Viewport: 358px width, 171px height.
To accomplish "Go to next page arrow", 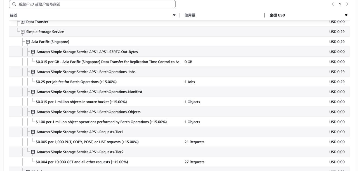I will (x=347, y=4).
